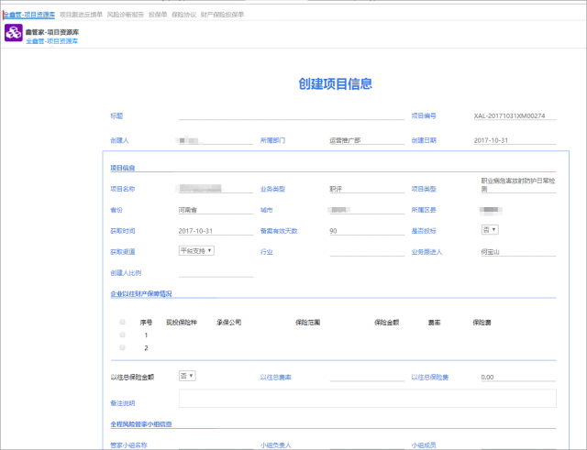Click the 项目名称 input field
The image size is (587, 450).
coord(216,189)
